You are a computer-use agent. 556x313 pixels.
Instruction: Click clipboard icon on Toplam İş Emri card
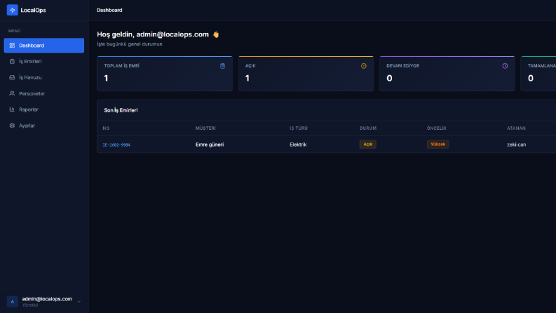point(222,66)
